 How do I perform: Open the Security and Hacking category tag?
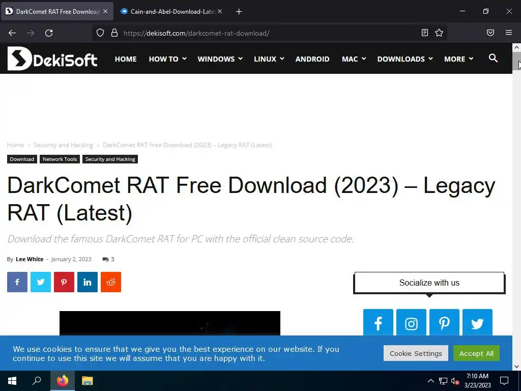110,159
